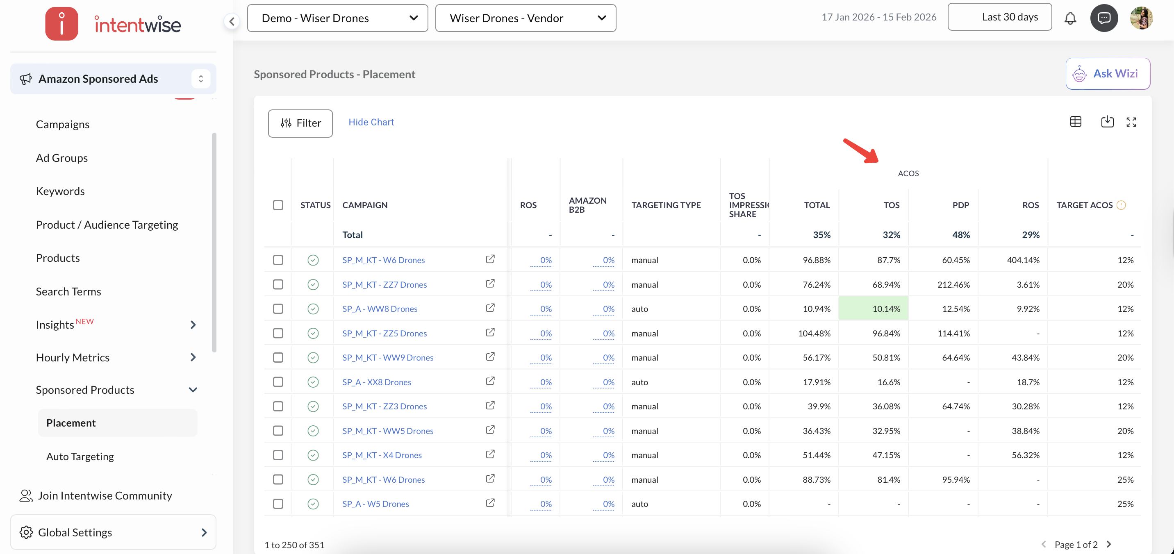Open the user profile avatar
This screenshot has height=554, width=1174.
[1141, 18]
